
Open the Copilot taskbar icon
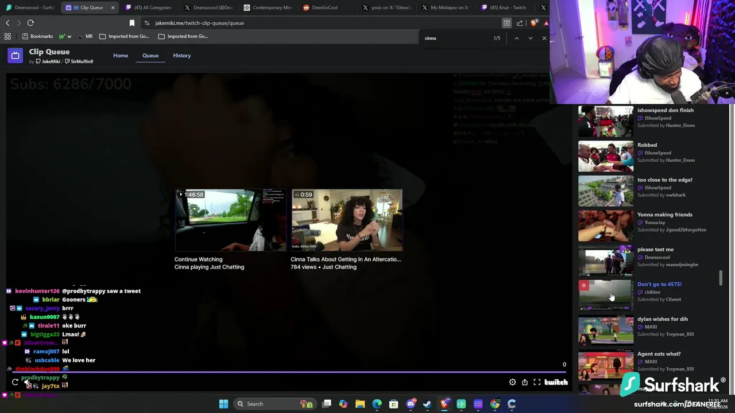click(x=343, y=404)
